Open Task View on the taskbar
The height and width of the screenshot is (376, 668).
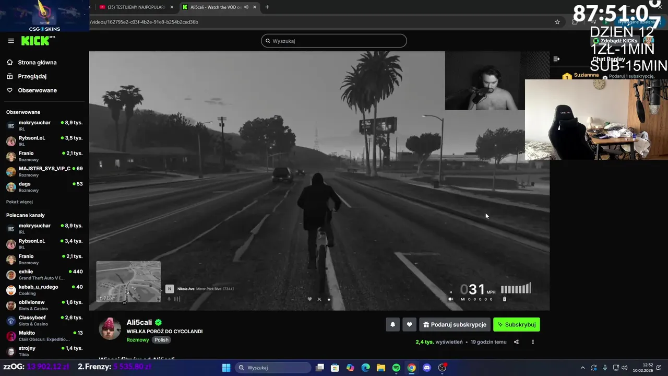pos(320,368)
